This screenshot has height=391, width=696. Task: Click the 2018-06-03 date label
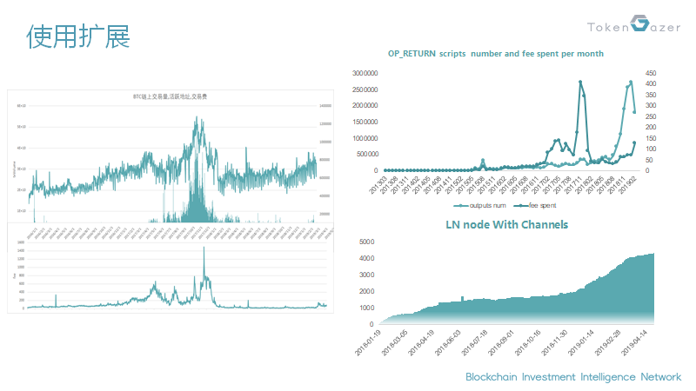(448, 342)
